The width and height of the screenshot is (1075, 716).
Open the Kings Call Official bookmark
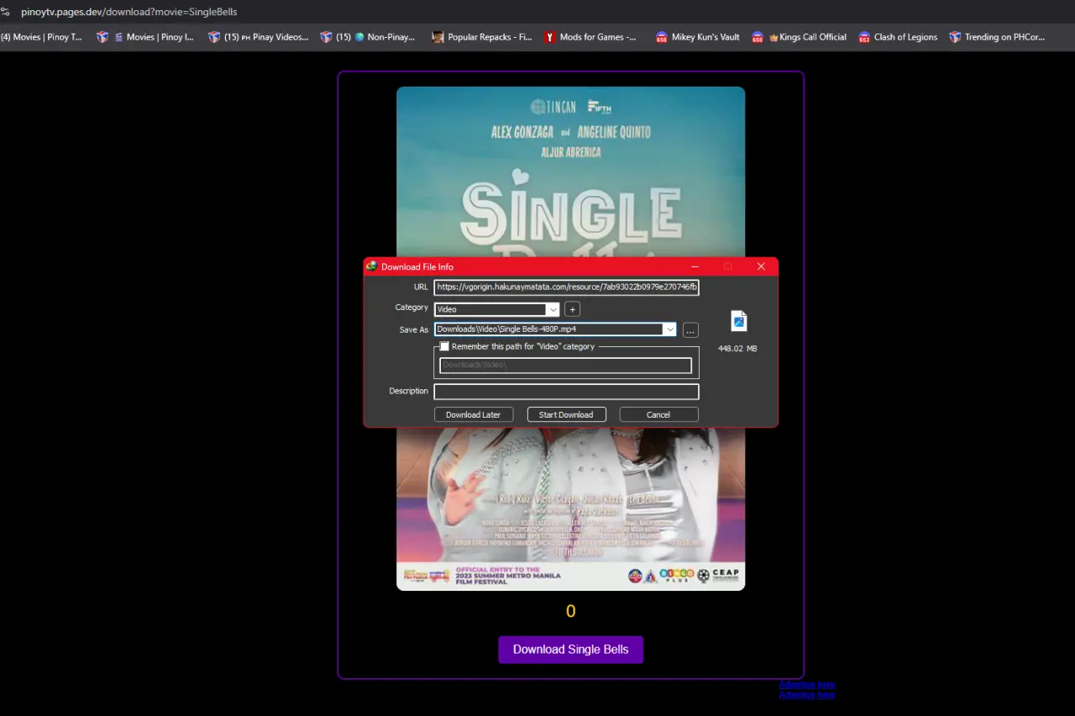799,37
